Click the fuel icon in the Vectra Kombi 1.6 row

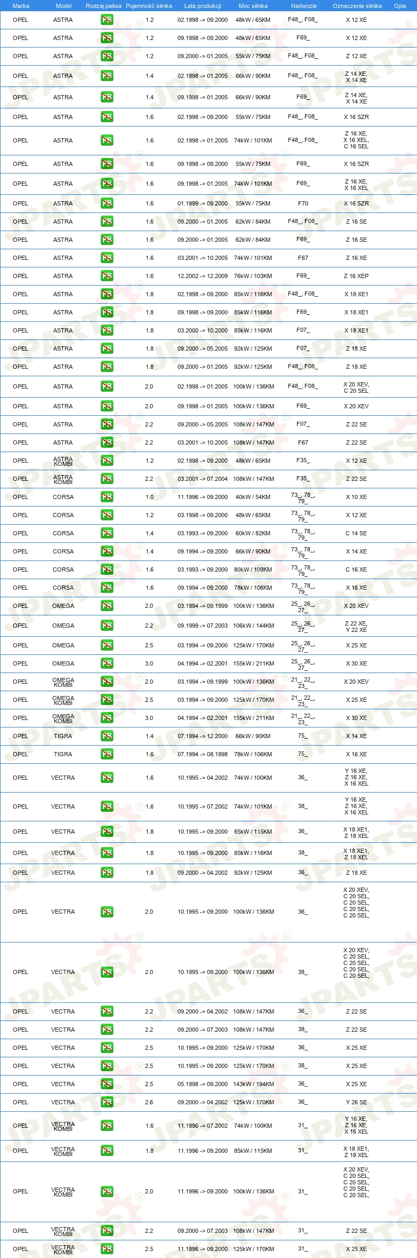[x=107, y=1126]
